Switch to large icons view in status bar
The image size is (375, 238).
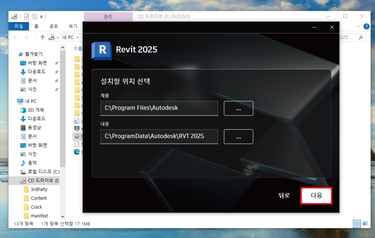(x=365, y=224)
